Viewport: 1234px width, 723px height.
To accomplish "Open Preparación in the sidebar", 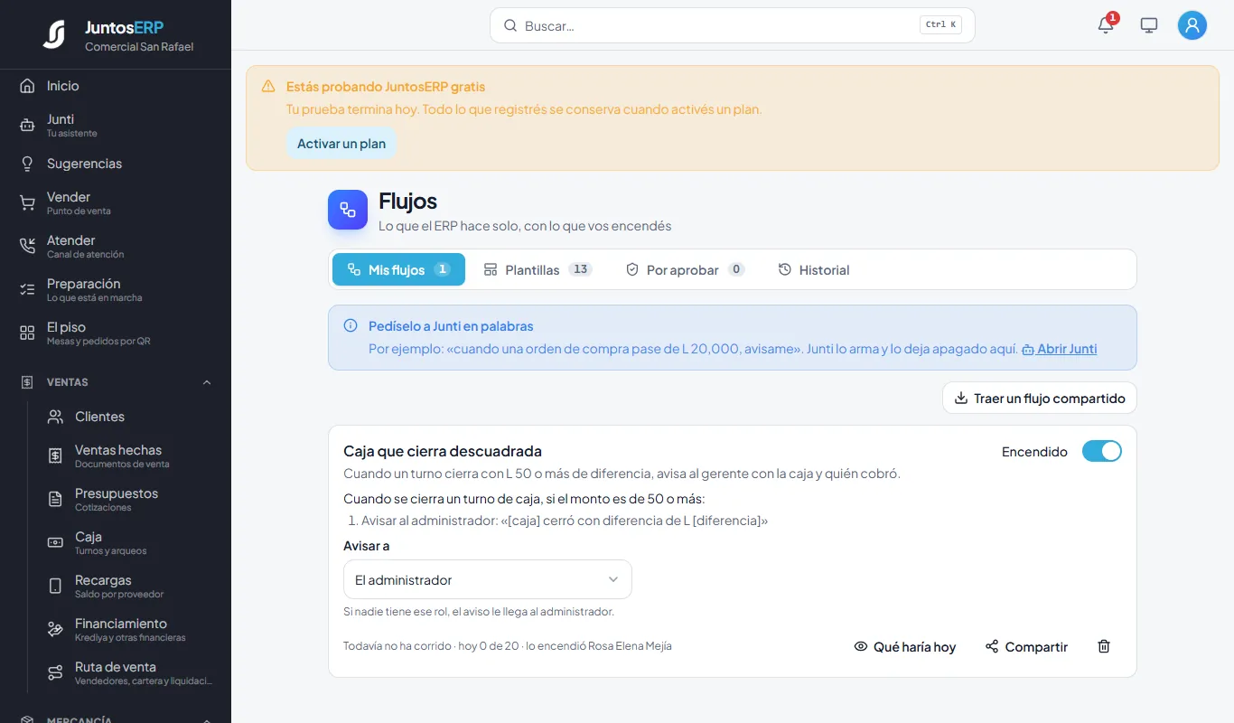I will [116, 289].
